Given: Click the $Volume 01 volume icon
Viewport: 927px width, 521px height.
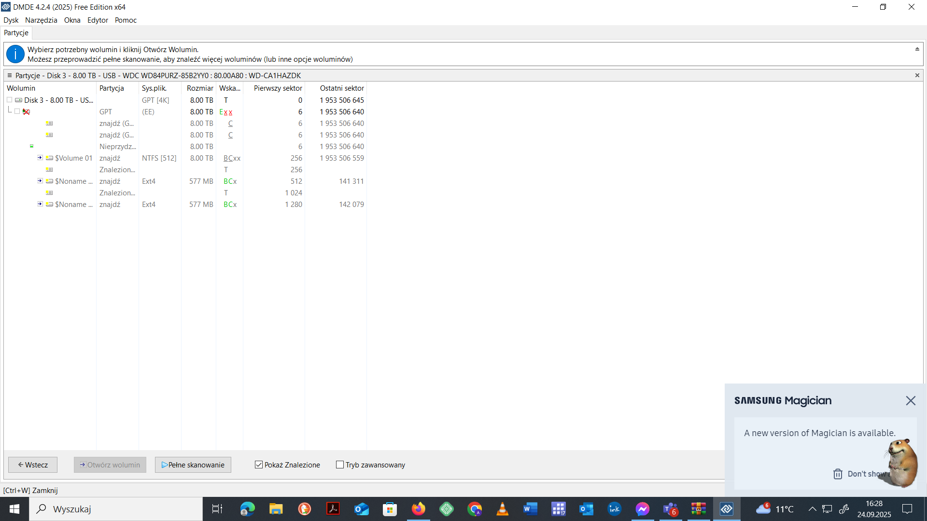Looking at the screenshot, I should tap(49, 158).
